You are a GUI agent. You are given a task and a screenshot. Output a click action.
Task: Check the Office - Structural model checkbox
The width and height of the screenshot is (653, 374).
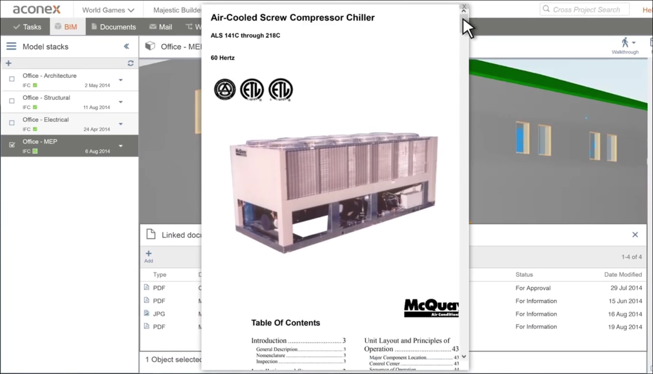click(x=12, y=101)
